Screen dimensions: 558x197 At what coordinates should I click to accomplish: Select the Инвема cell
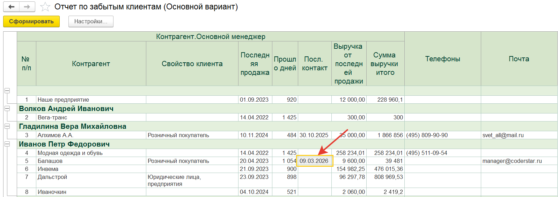[x=91, y=169]
